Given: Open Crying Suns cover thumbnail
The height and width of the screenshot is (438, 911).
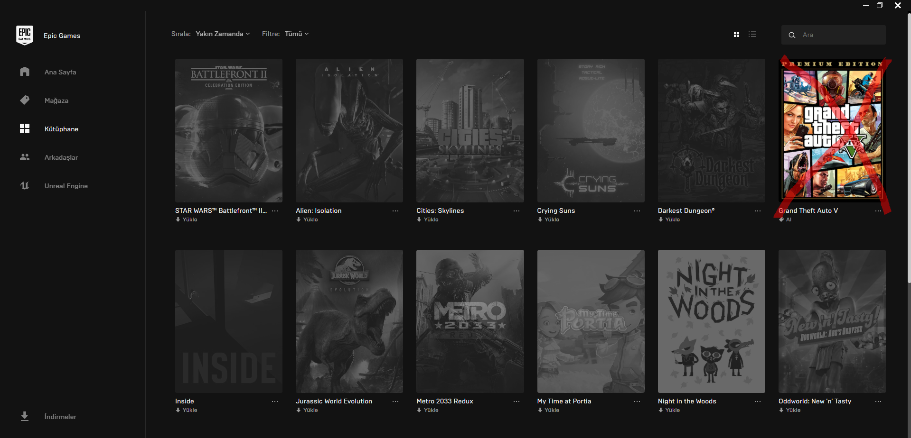Looking at the screenshot, I should tap(591, 130).
